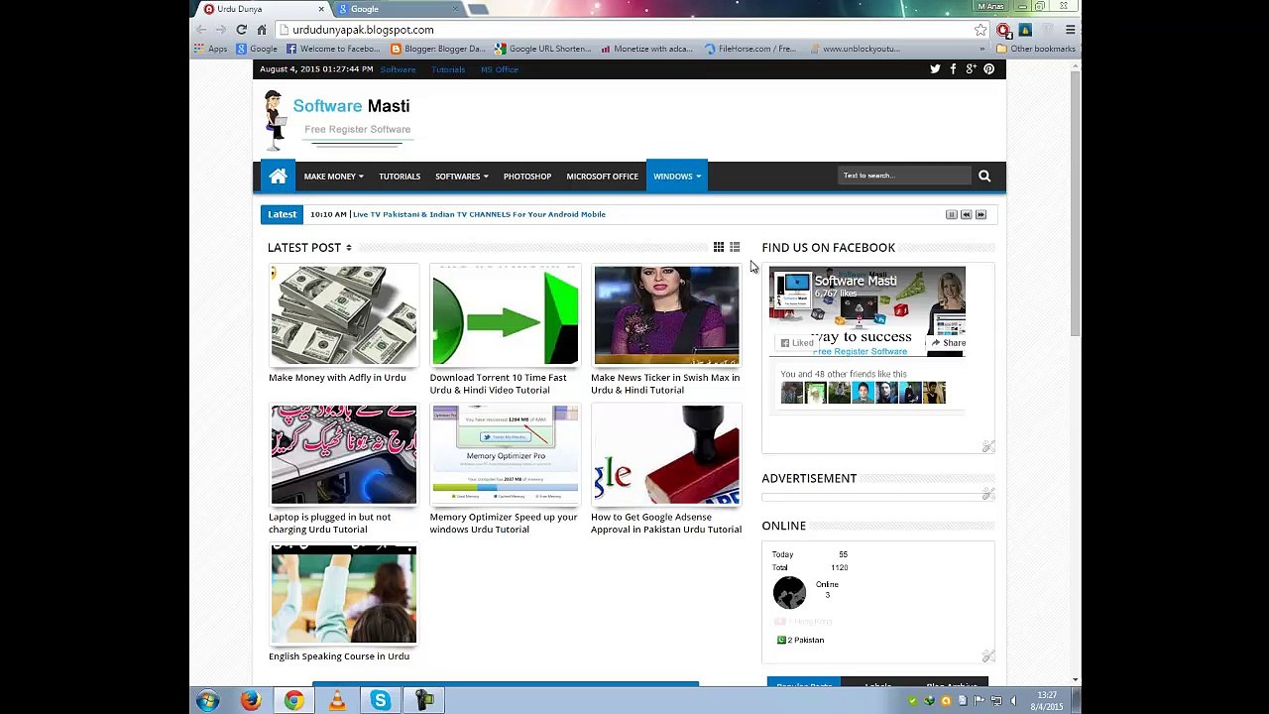Open Make Money with Adfly in Urdu post
Screen dimensions: 1269x714
[x=337, y=378]
